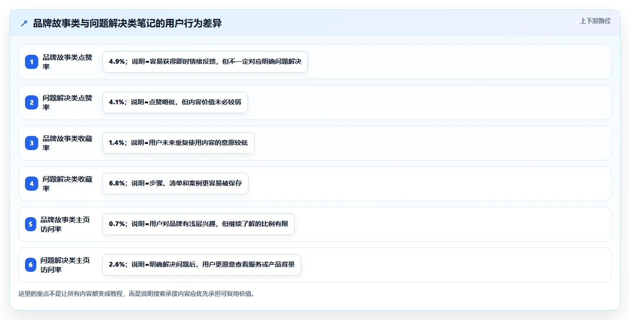Click the 2.6% value box about 服务或产品背景
Screen dimensions: 630x320
click(202, 265)
